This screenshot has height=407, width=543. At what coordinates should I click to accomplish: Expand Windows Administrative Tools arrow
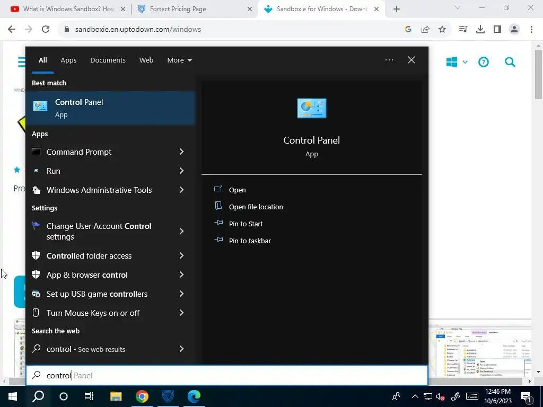click(x=181, y=190)
